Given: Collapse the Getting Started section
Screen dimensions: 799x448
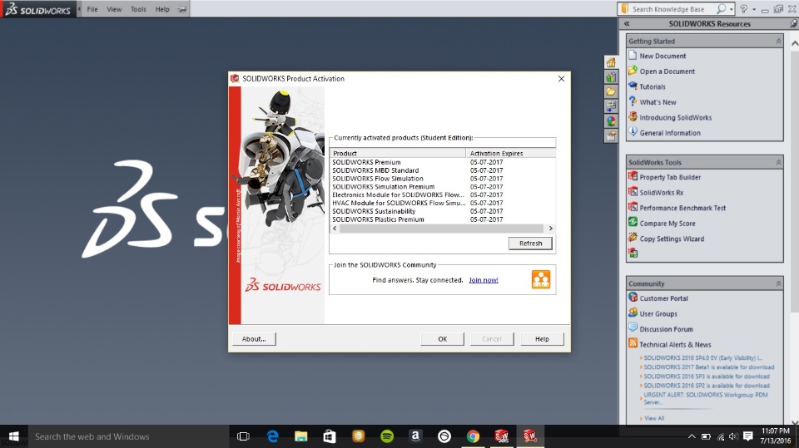Looking at the screenshot, I should click(778, 42).
